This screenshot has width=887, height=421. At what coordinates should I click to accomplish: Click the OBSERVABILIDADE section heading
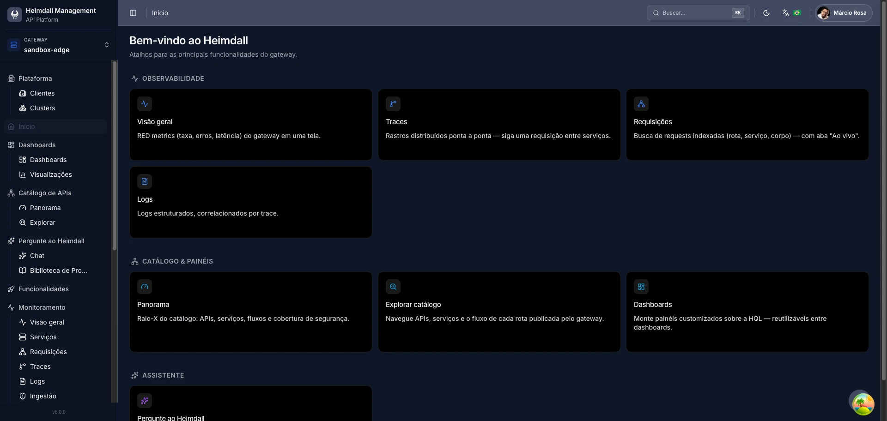[x=173, y=78]
